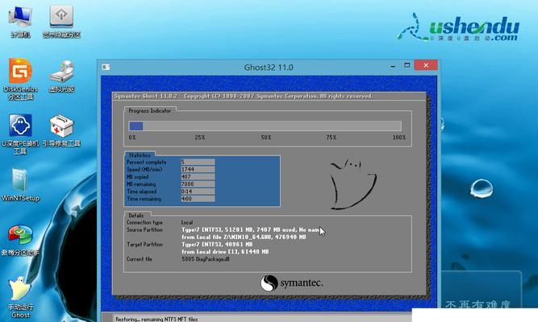This screenshot has height=322, width=538.
Task: Click the MB remaining value 7000
Action: [x=198, y=184]
